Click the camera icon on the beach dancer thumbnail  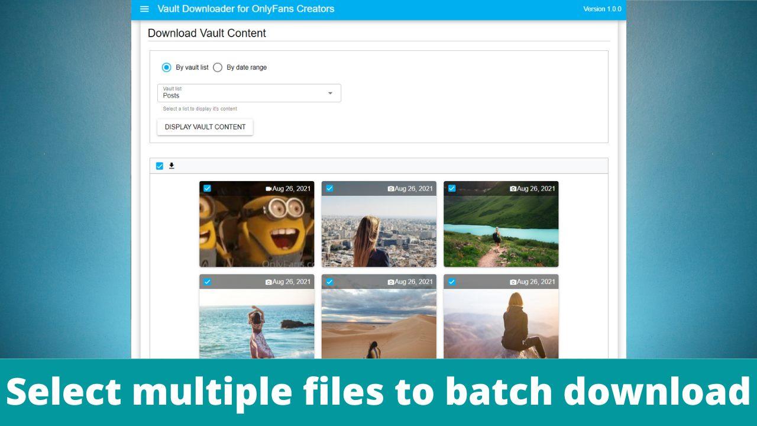pyautogui.click(x=269, y=282)
